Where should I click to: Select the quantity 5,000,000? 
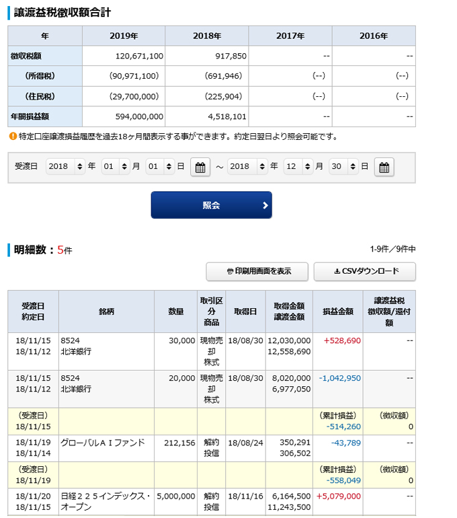coord(176,496)
